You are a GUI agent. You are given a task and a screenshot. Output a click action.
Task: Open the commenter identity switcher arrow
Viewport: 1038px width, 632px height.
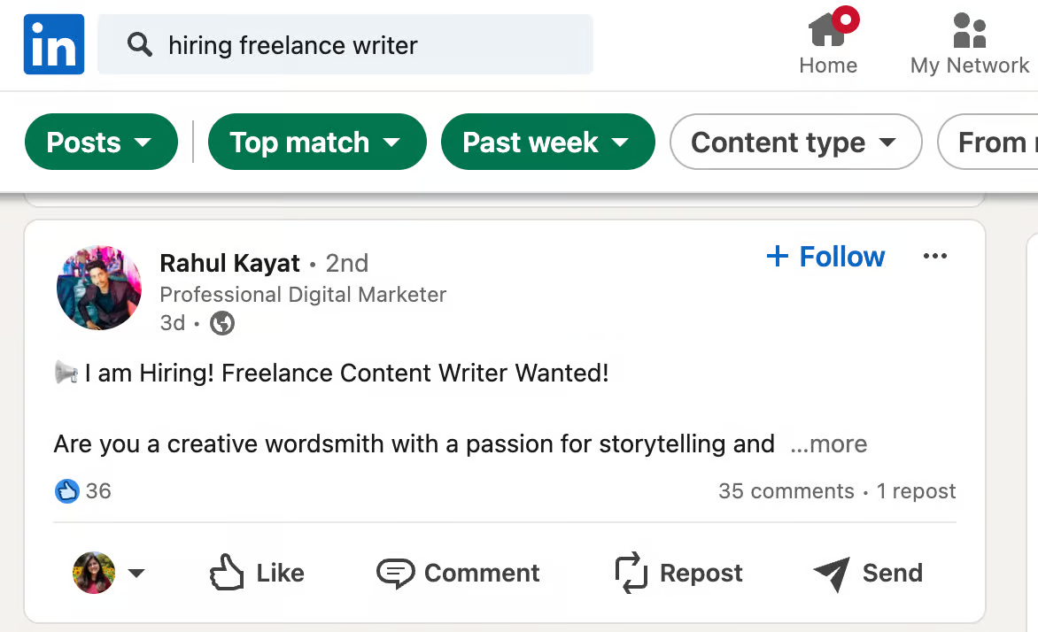pyautogui.click(x=137, y=573)
